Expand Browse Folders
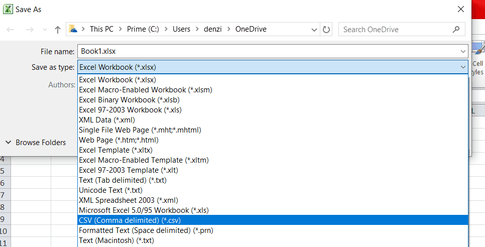 pos(36,143)
